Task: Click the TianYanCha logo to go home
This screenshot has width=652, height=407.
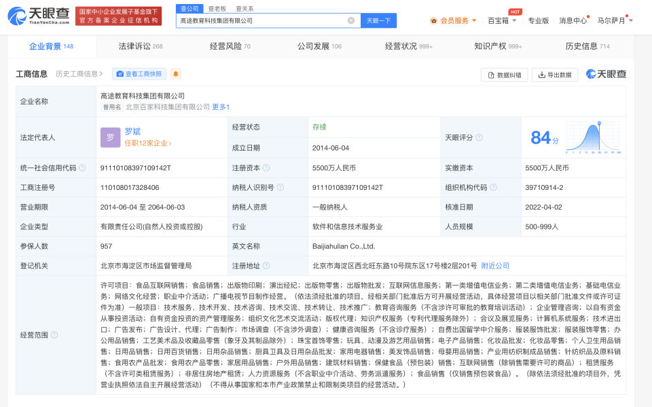Action: (39, 16)
